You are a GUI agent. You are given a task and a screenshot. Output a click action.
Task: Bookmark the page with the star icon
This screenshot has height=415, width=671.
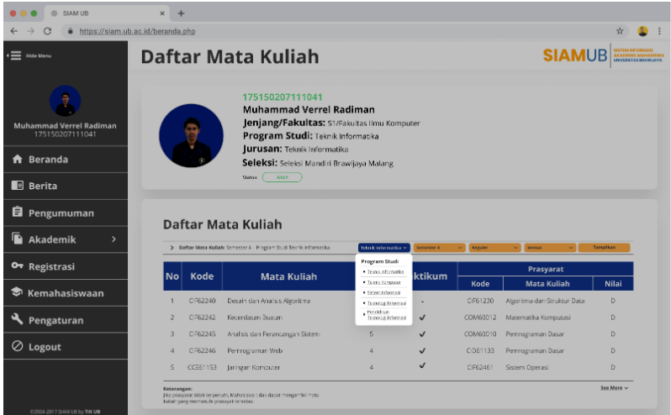620,30
